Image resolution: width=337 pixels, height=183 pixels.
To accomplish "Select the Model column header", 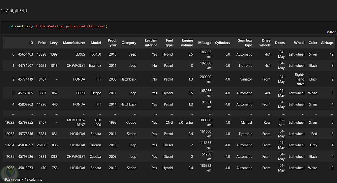I will [x=96, y=43].
